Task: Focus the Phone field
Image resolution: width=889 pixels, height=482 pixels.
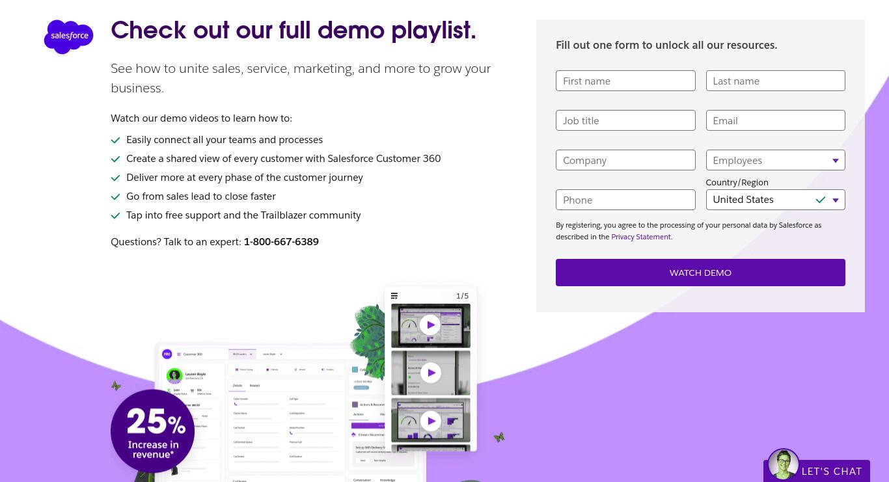Action: tap(625, 200)
